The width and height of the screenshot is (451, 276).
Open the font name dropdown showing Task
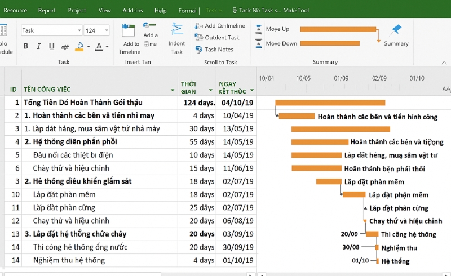coord(78,30)
